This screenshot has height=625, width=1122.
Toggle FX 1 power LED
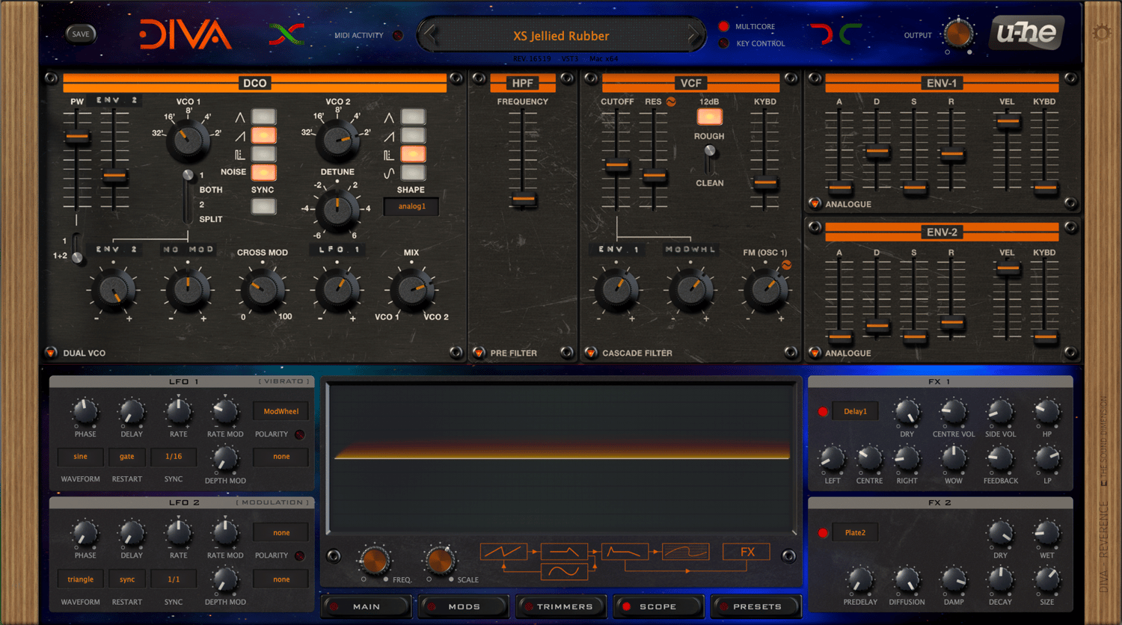click(x=823, y=411)
